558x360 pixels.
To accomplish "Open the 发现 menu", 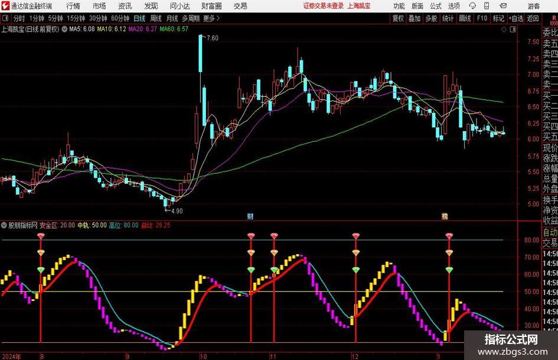I will 151,6.
